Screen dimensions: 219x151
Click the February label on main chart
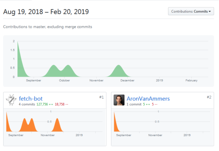(x=191, y=80)
